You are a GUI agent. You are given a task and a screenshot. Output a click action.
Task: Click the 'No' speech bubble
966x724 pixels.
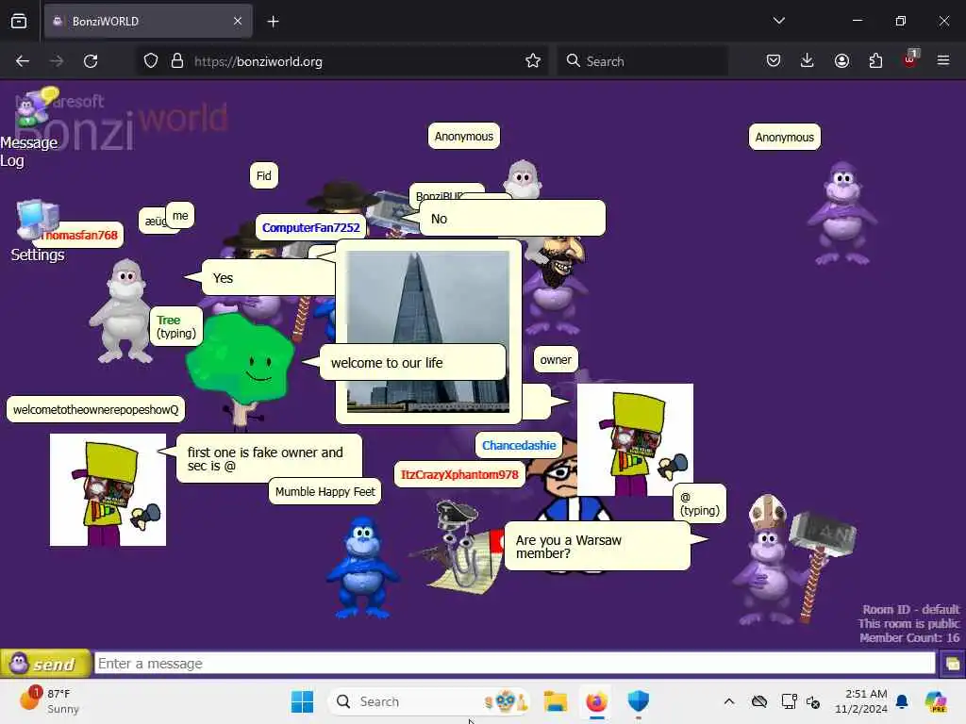tap(512, 219)
